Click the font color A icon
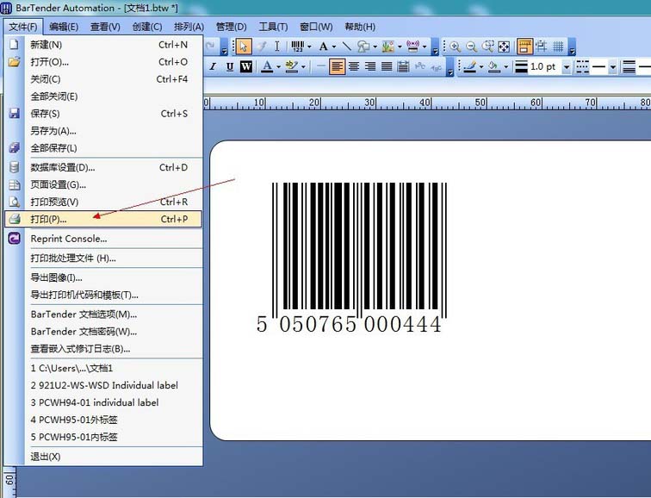The image size is (651, 498). point(267,66)
